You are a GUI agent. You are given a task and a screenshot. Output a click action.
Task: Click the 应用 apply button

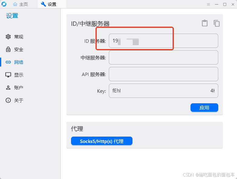204,108
